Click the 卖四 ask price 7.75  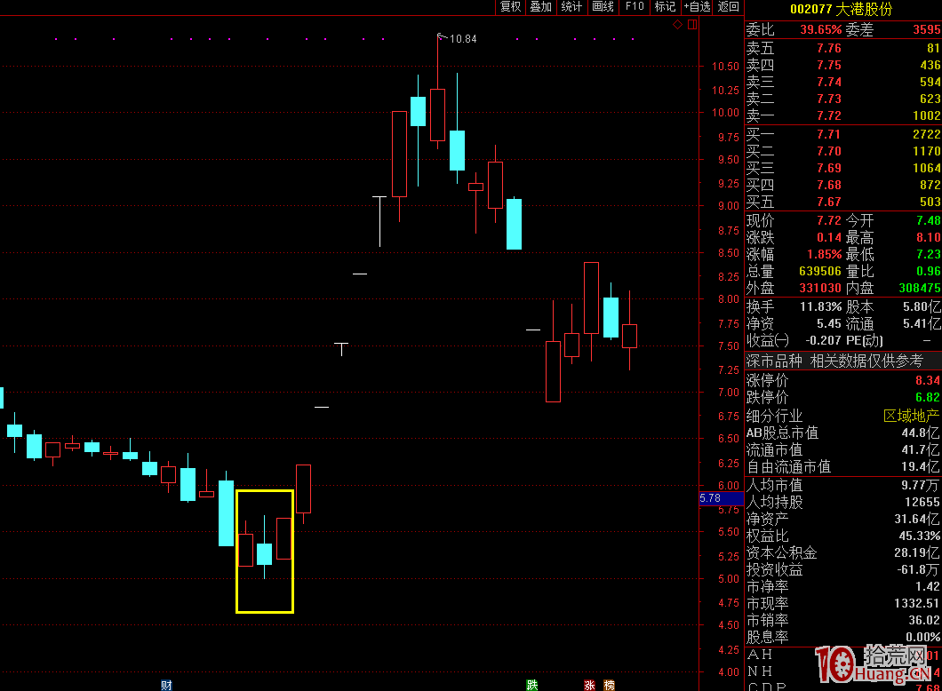(828, 65)
